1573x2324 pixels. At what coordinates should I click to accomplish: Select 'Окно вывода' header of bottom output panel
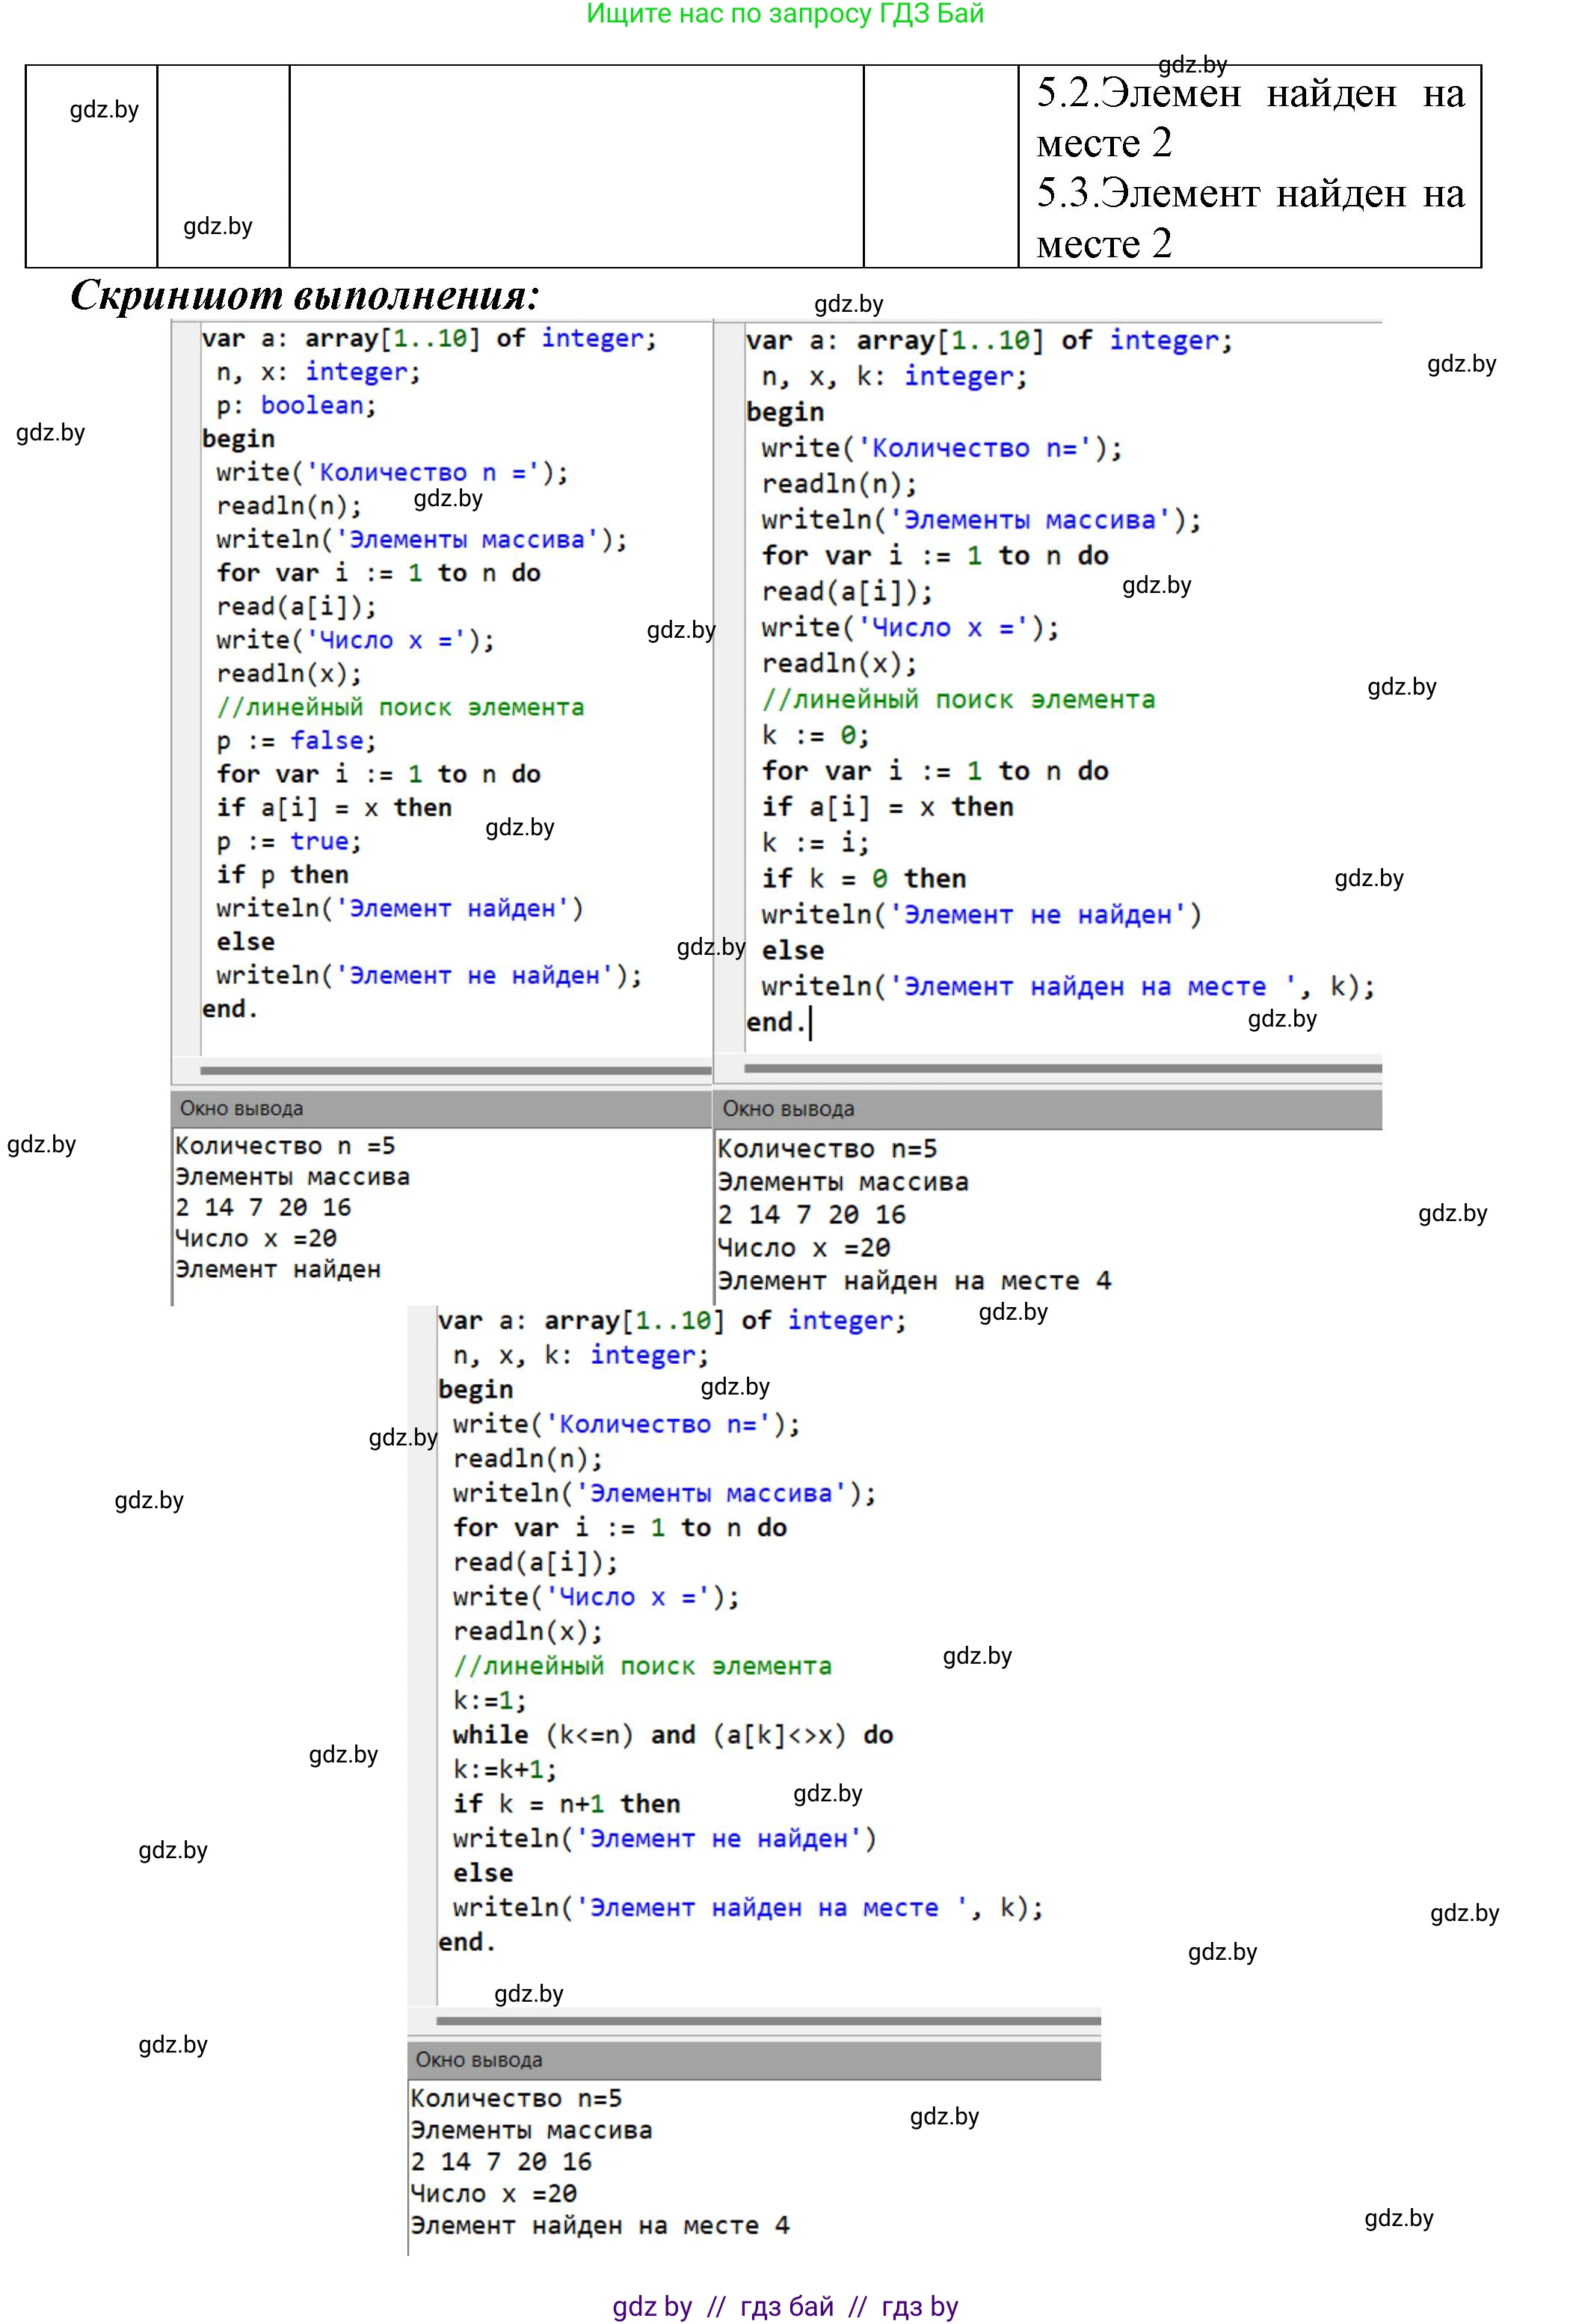pos(479,2059)
